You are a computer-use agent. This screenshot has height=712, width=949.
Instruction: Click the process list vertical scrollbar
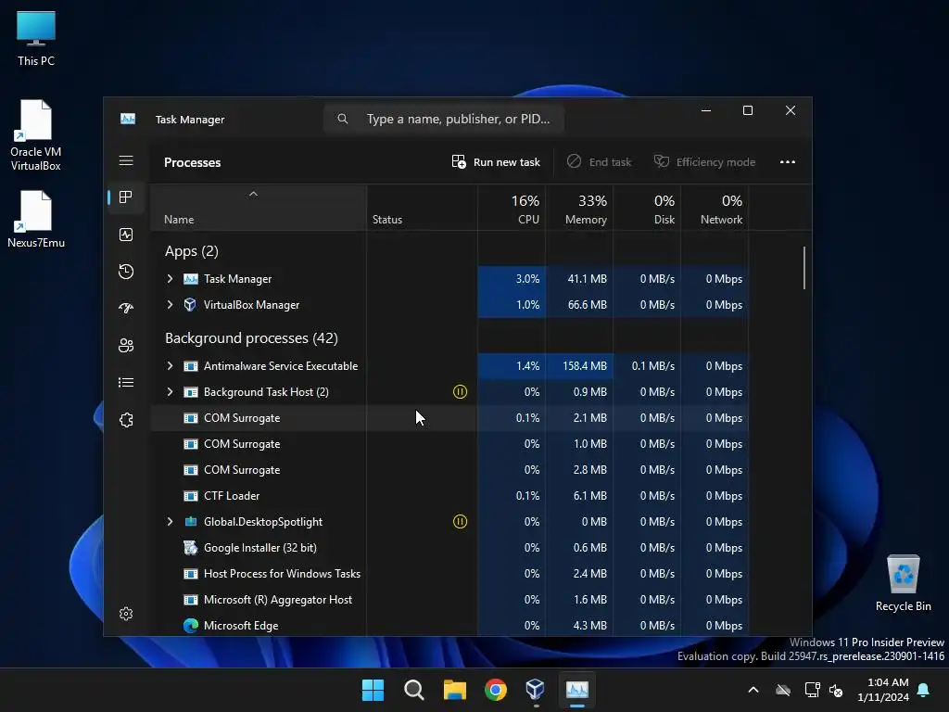[x=803, y=268]
